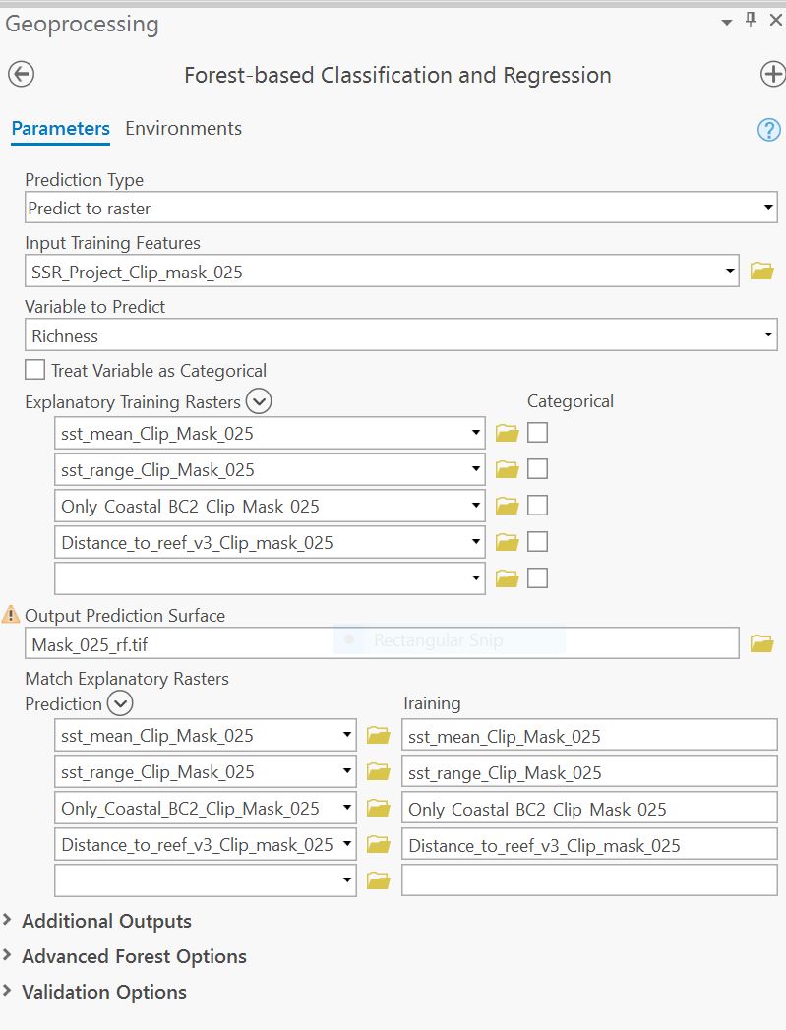Browse folder for Input Training Features
Viewport: 786px width, 1030px height.
(761, 272)
